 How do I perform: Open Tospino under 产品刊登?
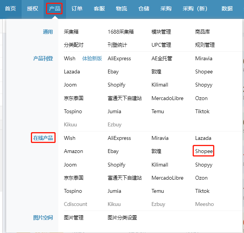[x=73, y=112]
